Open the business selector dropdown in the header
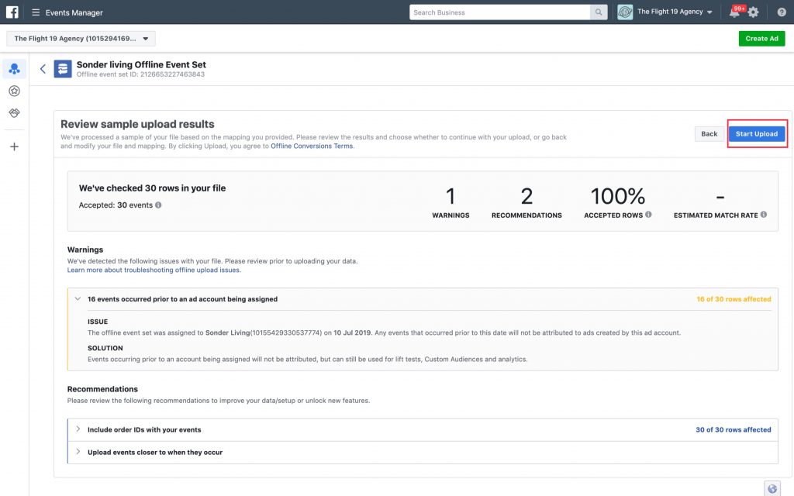 click(x=667, y=12)
